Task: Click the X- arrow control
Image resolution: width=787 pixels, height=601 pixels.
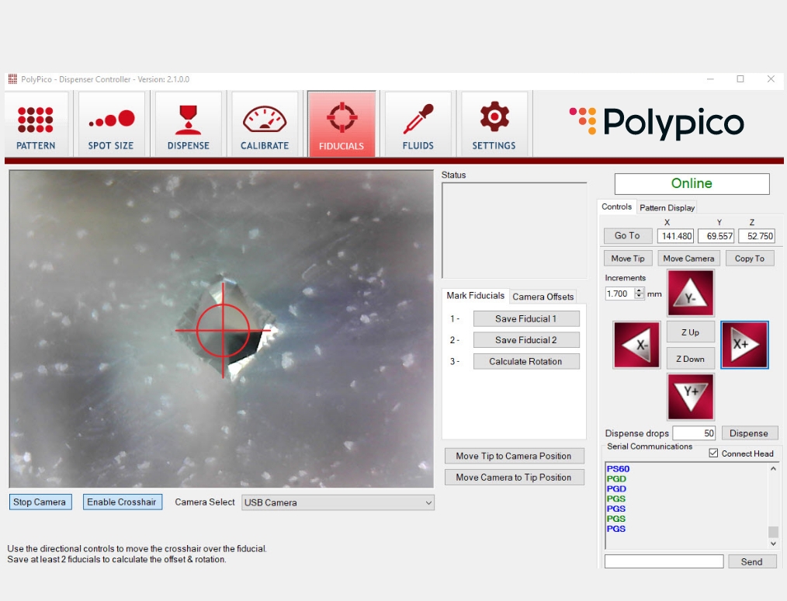Action: [x=636, y=345]
